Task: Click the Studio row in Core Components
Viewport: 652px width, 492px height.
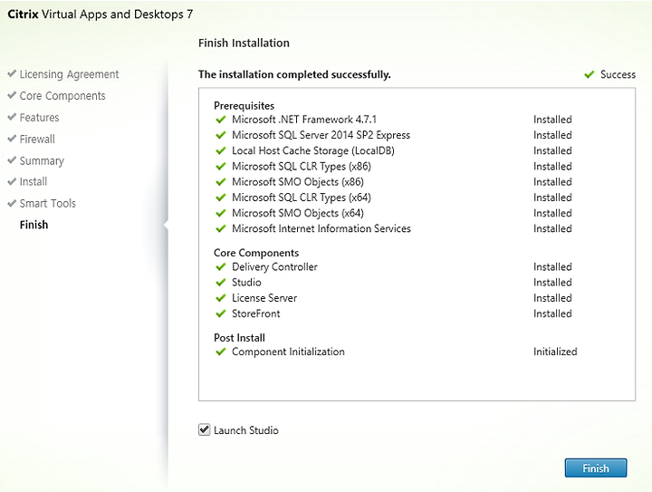Action: pyautogui.click(x=393, y=283)
